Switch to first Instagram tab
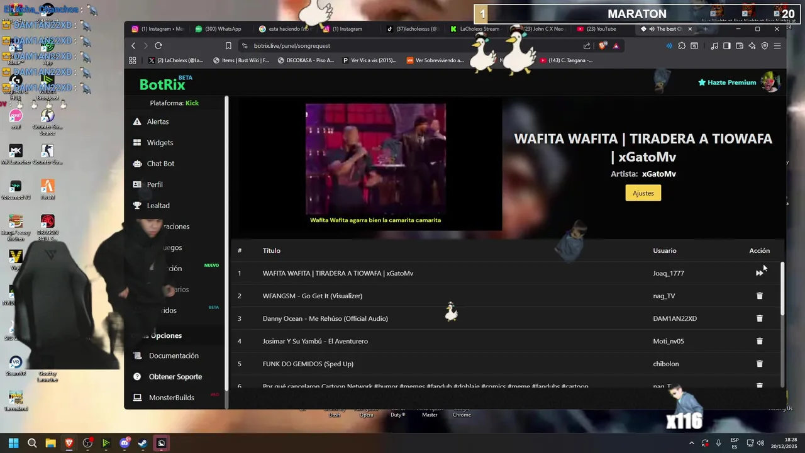Viewport: 805px width, 453px height. pyautogui.click(x=158, y=29)
